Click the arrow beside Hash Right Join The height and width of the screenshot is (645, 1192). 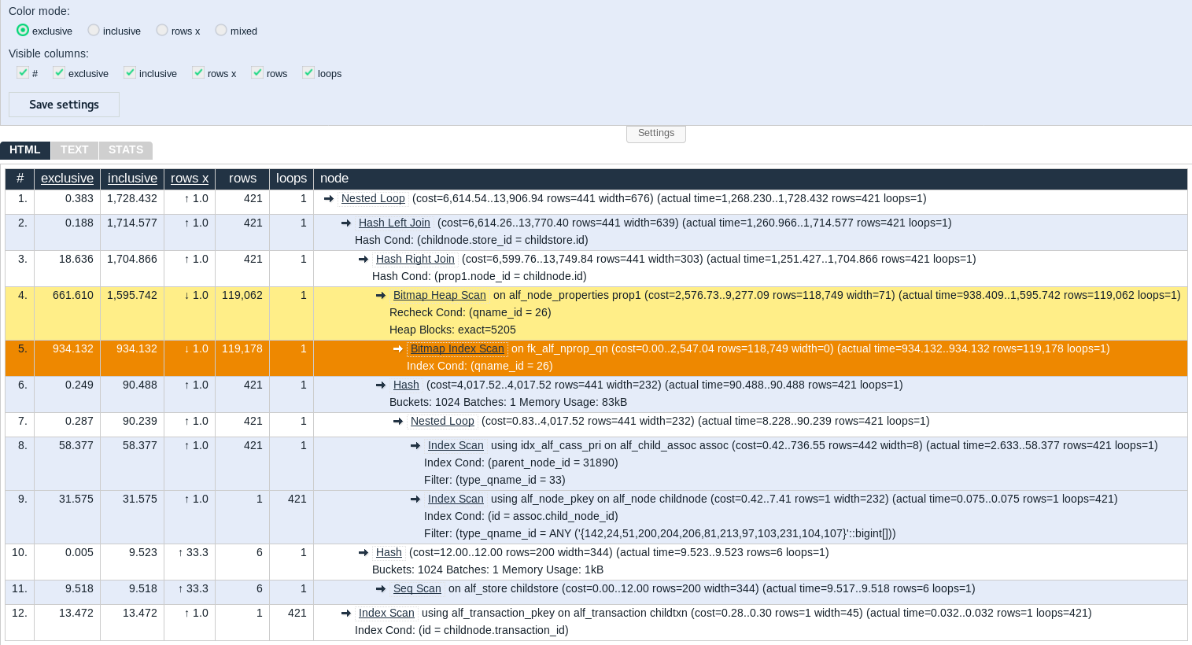(x=364, y=260)
